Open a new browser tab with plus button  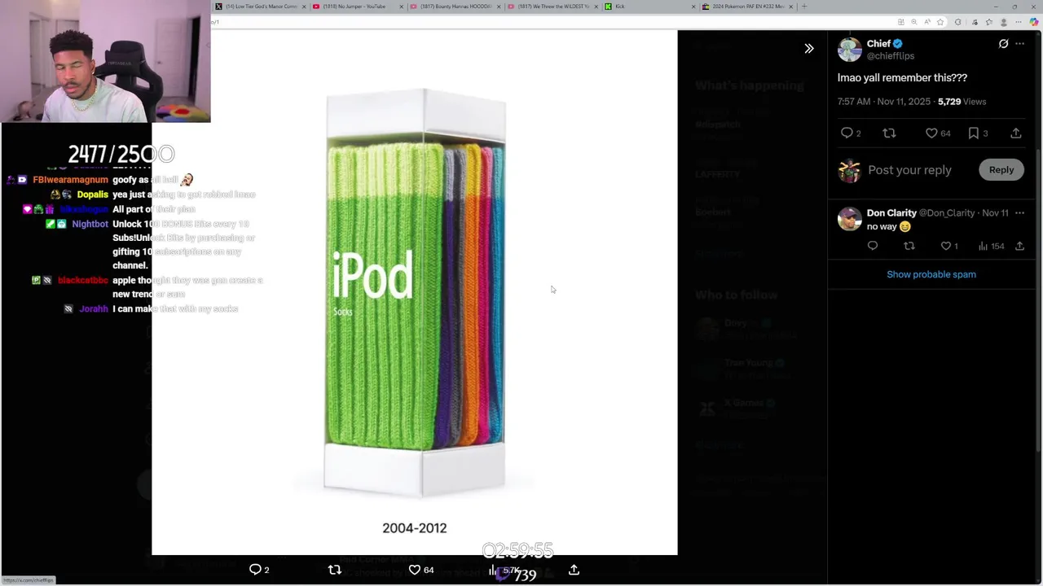(x=804, y=7)
